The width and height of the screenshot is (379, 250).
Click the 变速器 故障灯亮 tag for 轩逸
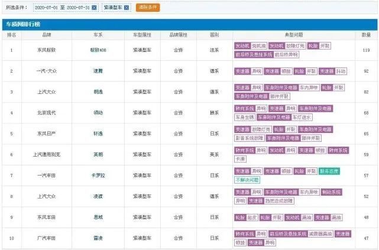[253, 129]
